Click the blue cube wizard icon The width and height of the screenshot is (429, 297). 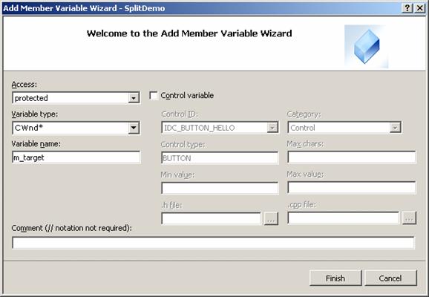point(366,46)
